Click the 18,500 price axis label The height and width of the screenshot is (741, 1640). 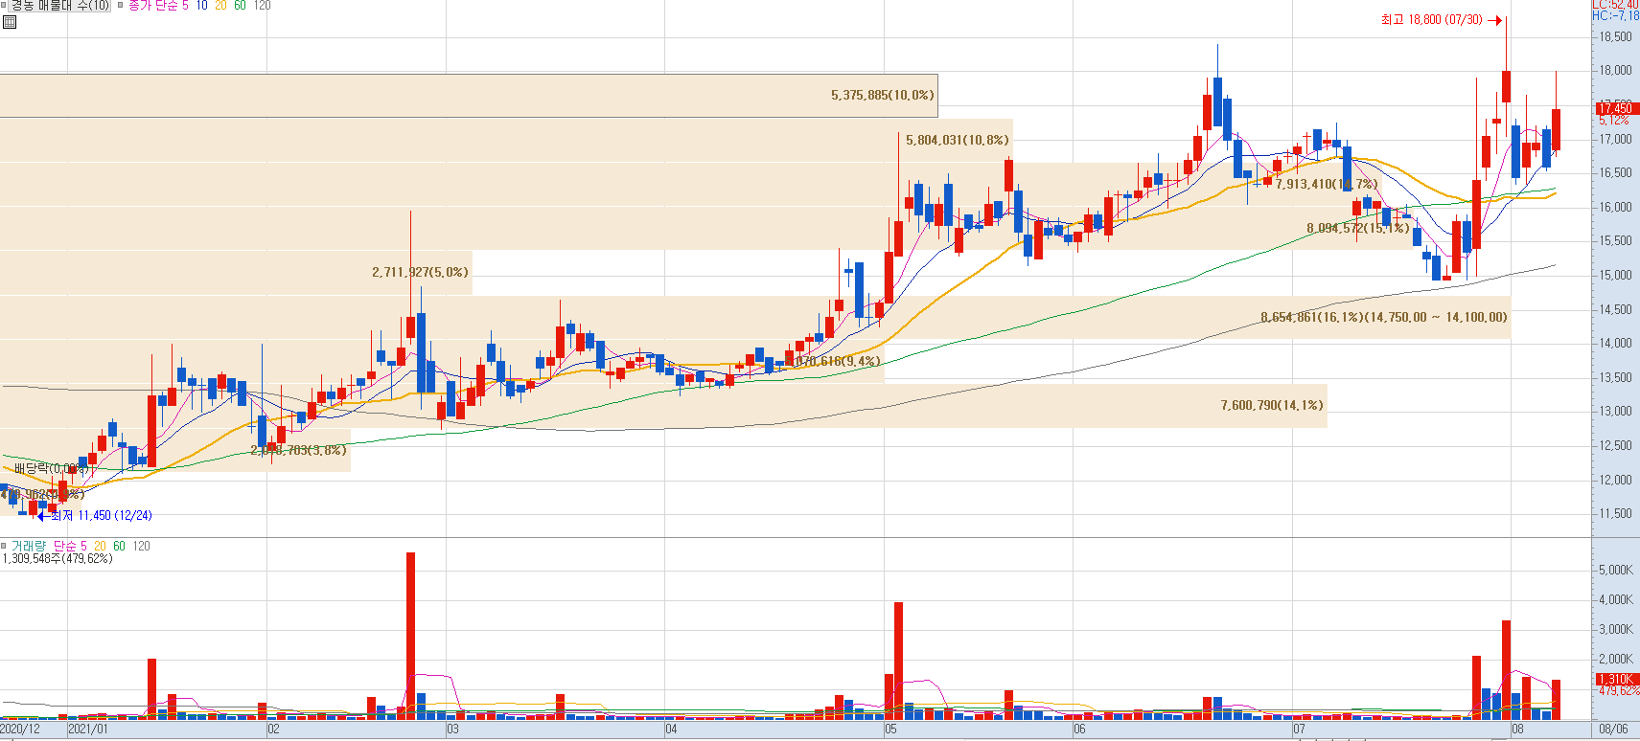pyautogui.click(x=1615, y=37)
